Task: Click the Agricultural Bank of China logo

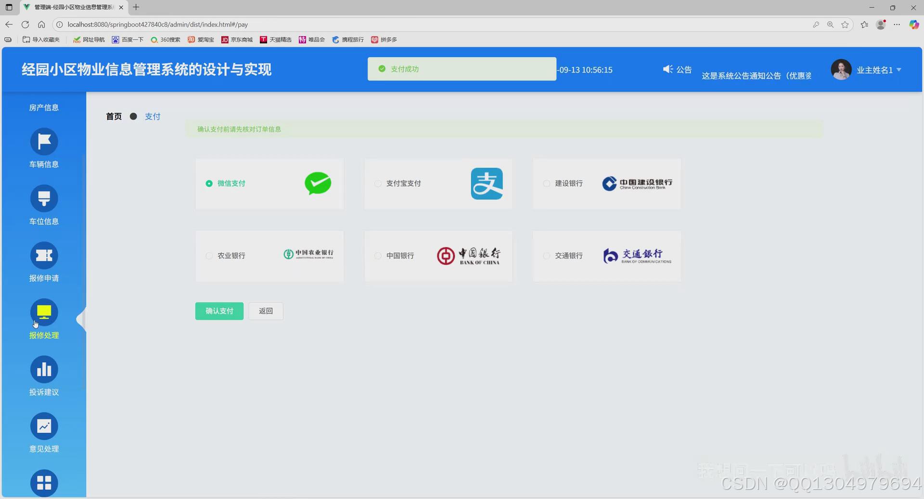Action: point(308,254)
